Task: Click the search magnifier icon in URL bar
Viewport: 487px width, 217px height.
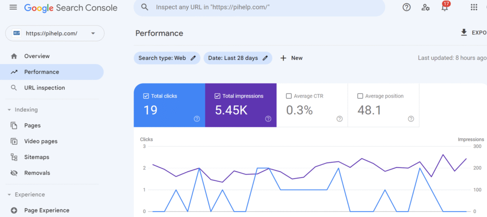Action: [145, 7]
